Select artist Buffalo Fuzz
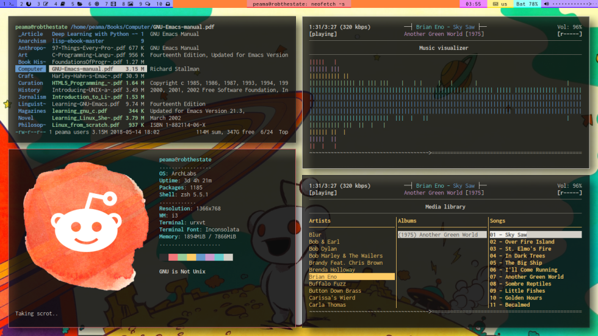 pos(327,284)
